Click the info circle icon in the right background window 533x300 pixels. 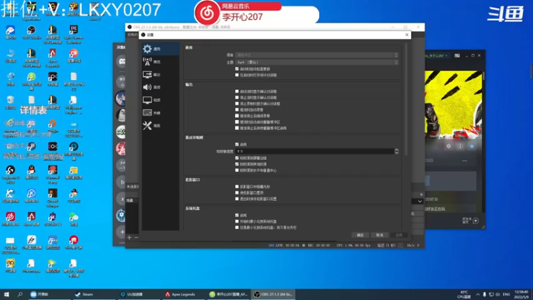click(460, 146)
